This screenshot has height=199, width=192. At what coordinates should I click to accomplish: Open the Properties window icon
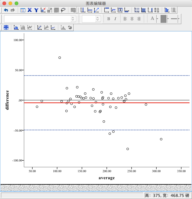point(23,10)
